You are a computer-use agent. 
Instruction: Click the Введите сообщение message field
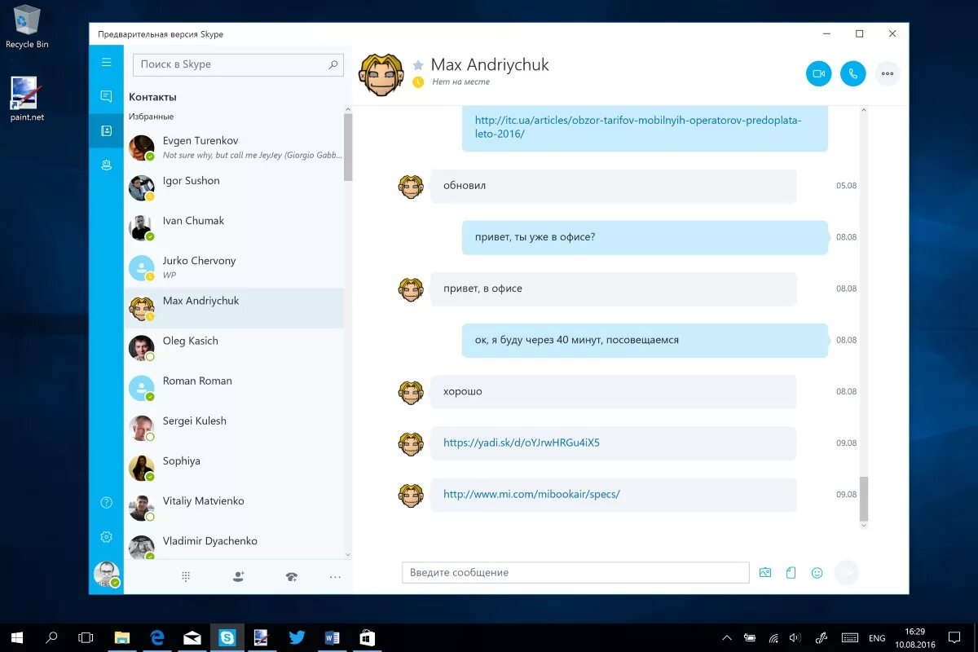point(575,572)
